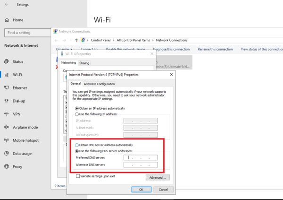
Task: Enable Validate settings upon exit
Action: pyautogui.click(x=78, y=176)
